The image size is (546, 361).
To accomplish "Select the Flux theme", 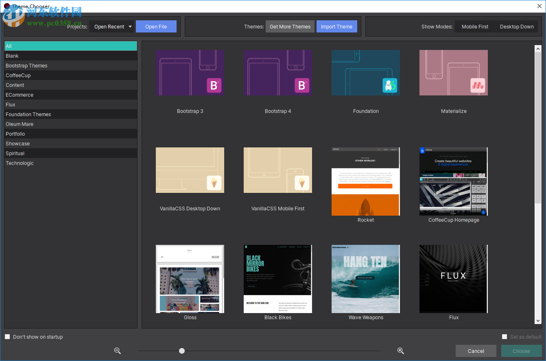I will tap(453, 279).
